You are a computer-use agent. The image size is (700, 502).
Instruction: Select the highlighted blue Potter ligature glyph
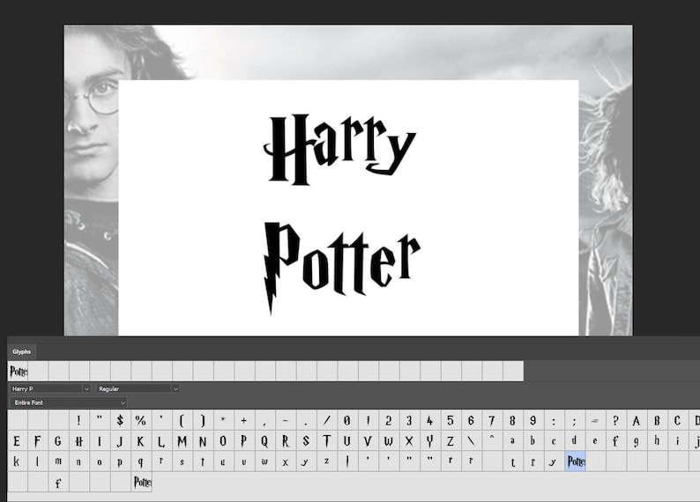(x=575, y=461)
